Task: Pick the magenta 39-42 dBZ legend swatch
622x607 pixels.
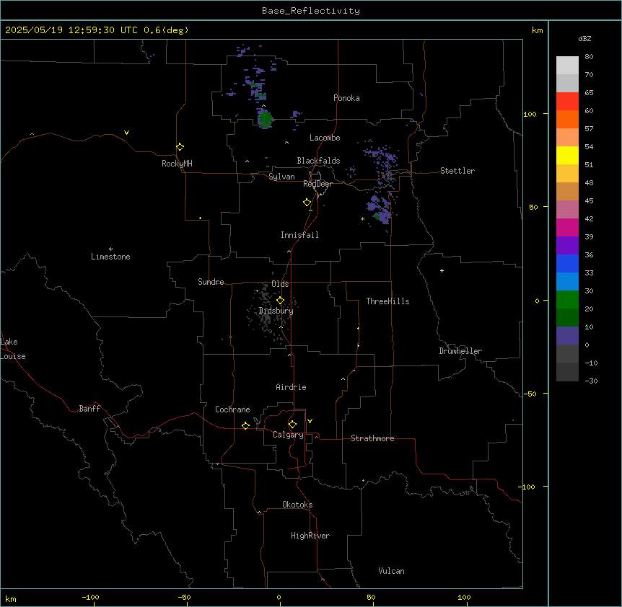Action: click(567, 227)
